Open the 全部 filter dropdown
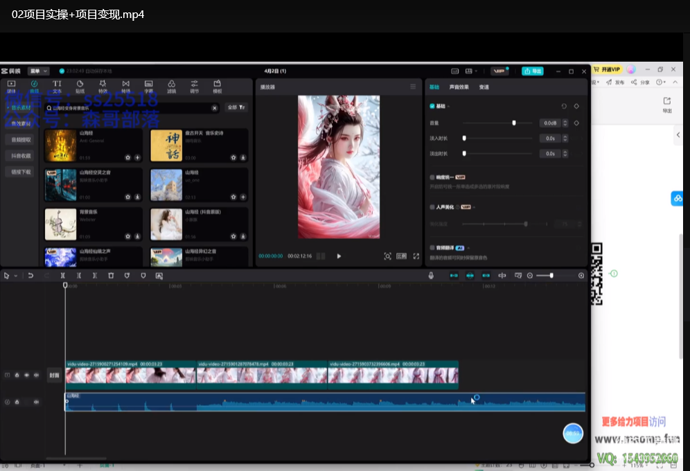 pyautogui.click(x=236, y=107)
